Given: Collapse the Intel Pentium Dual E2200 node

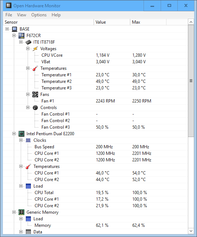Looking at the screenshot, I should click(x=14, y=134).
